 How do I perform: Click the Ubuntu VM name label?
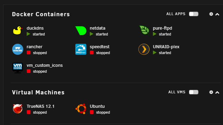[x=97, y=106]
